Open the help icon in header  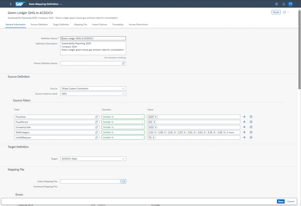click(x=276, y=4)
